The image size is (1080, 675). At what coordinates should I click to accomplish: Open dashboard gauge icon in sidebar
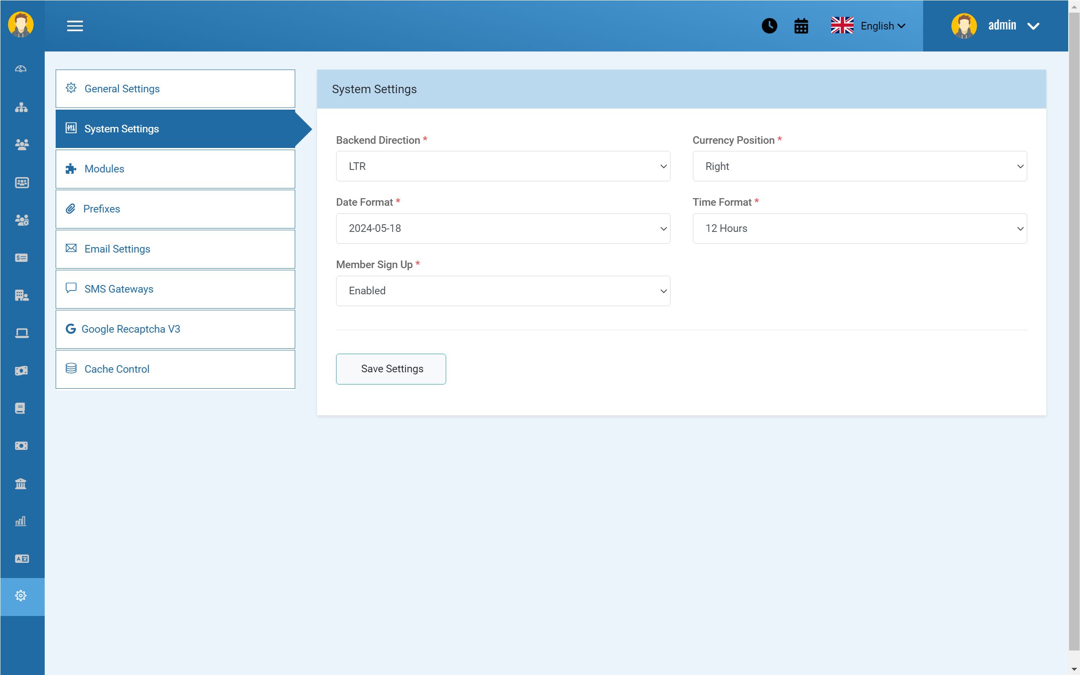coord(21,69)
